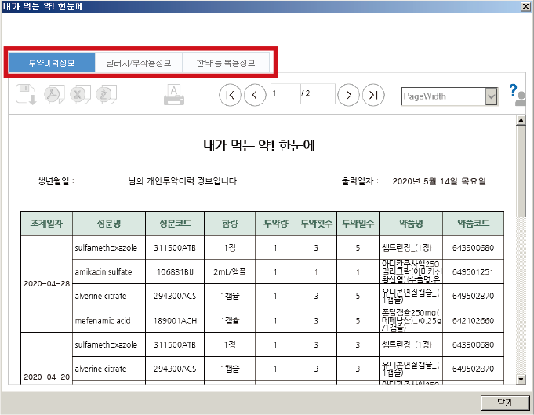The height and width of the screenshot is (415, 534).
Task: Close the window with the X button
Action: click(526, 6)
